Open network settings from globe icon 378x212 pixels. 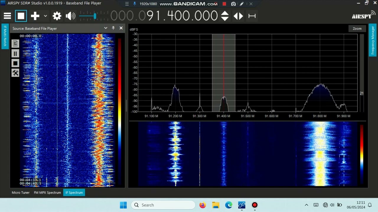click(x=325, y=205)
